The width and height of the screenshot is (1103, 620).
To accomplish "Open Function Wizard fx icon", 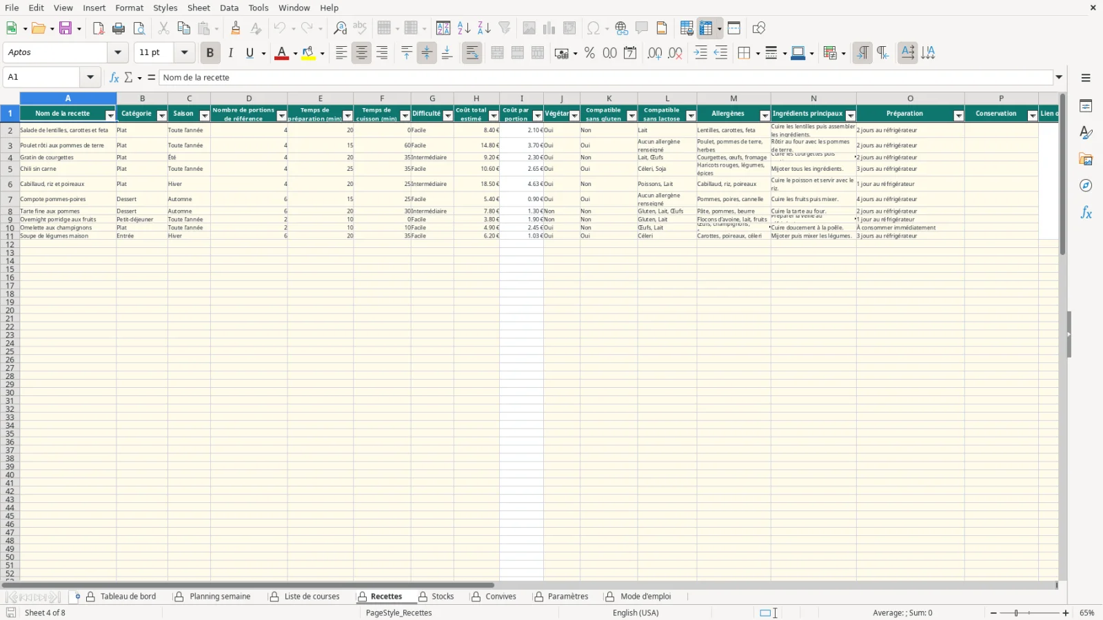I will click(114, 77).
